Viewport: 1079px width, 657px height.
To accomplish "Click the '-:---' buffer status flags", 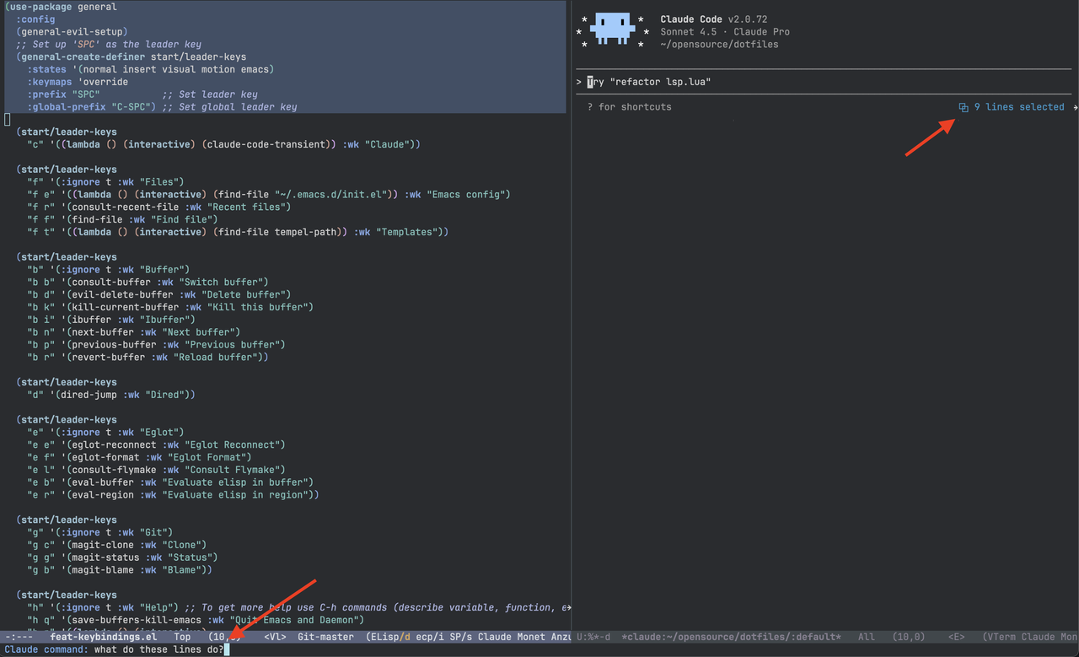I will 19,637.
